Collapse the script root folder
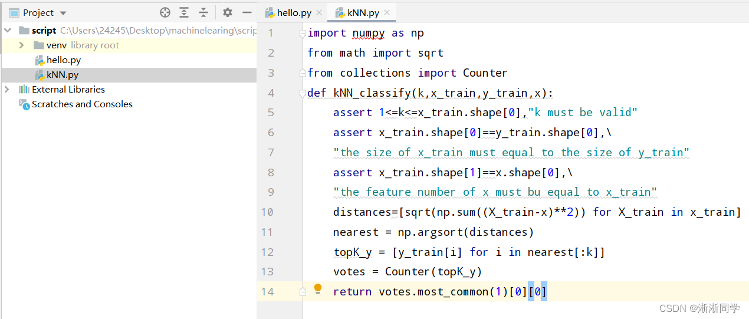 coord(7,30)
